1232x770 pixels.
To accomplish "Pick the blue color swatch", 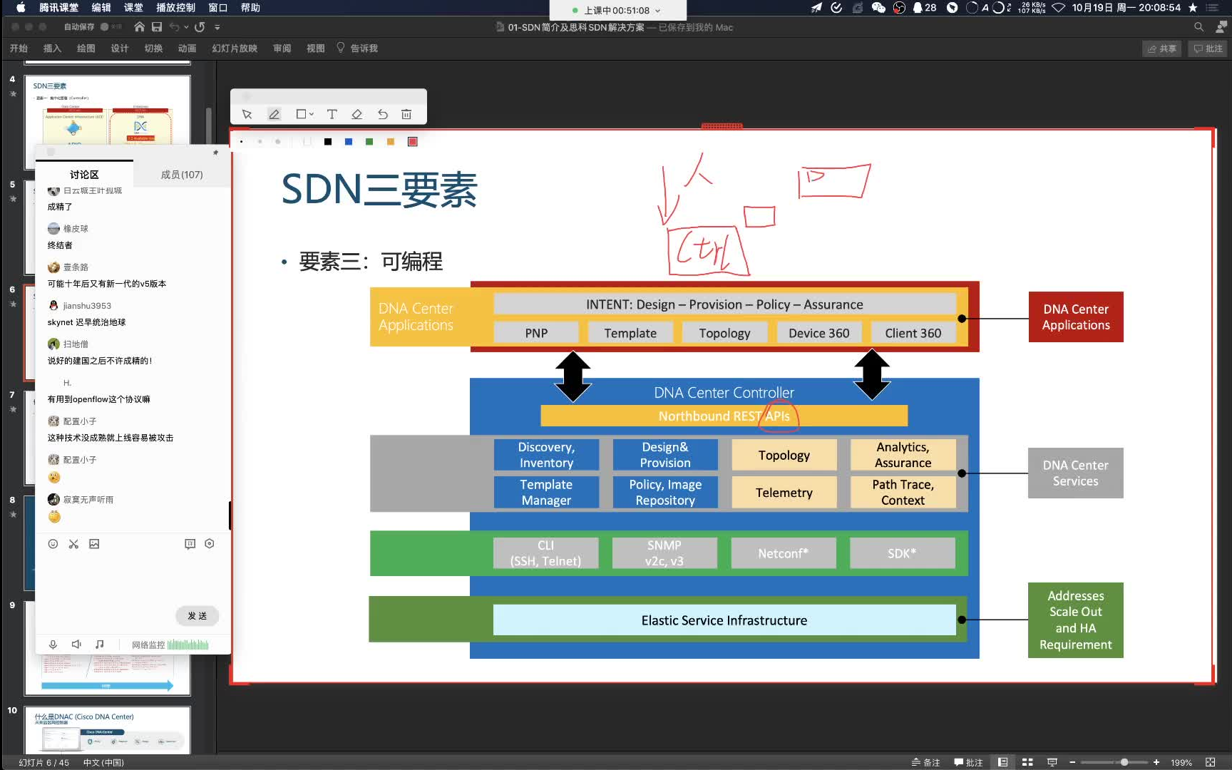I will pyautogui.click(x=349, y=142).
